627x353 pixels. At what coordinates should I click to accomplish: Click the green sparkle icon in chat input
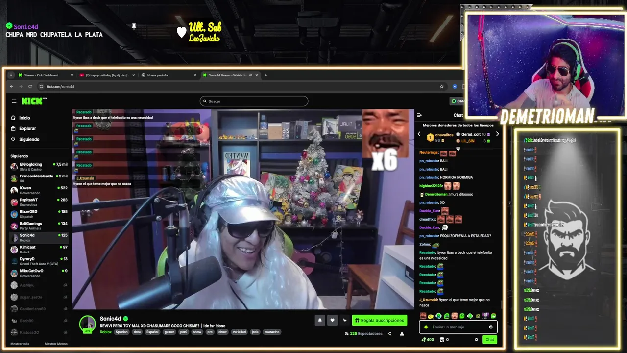pyautogui.click(x=426, y=327)
